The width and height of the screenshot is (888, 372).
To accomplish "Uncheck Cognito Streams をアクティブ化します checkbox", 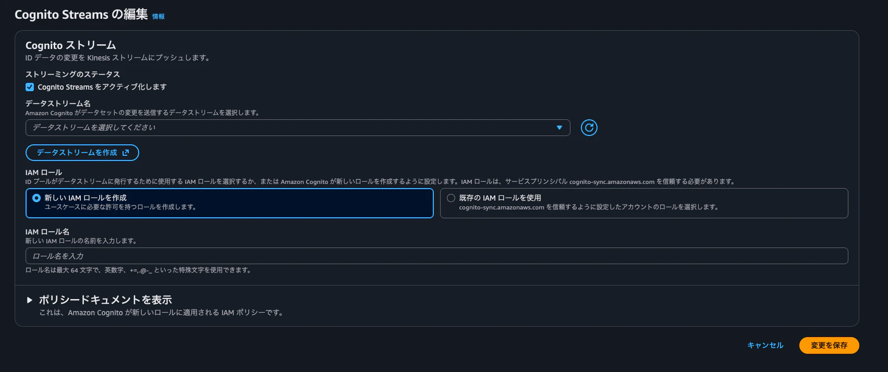I will click(x=30, y=87).
